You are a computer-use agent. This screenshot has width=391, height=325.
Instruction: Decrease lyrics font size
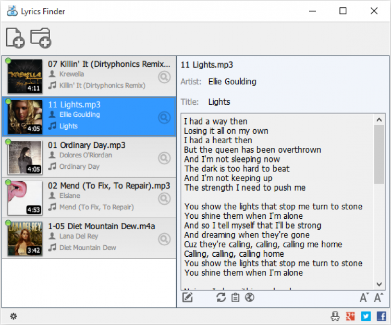(x=364, y=297)
